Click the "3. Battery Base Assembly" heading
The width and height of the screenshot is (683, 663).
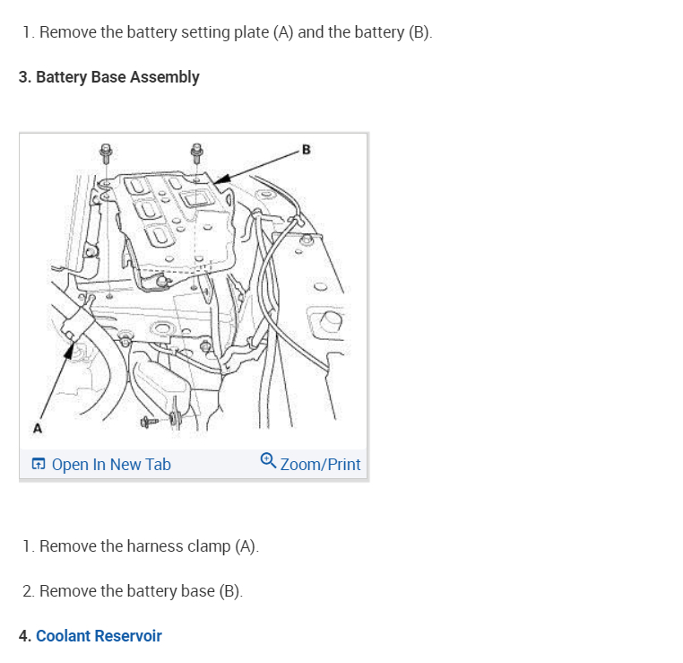[x=108, y=77]
